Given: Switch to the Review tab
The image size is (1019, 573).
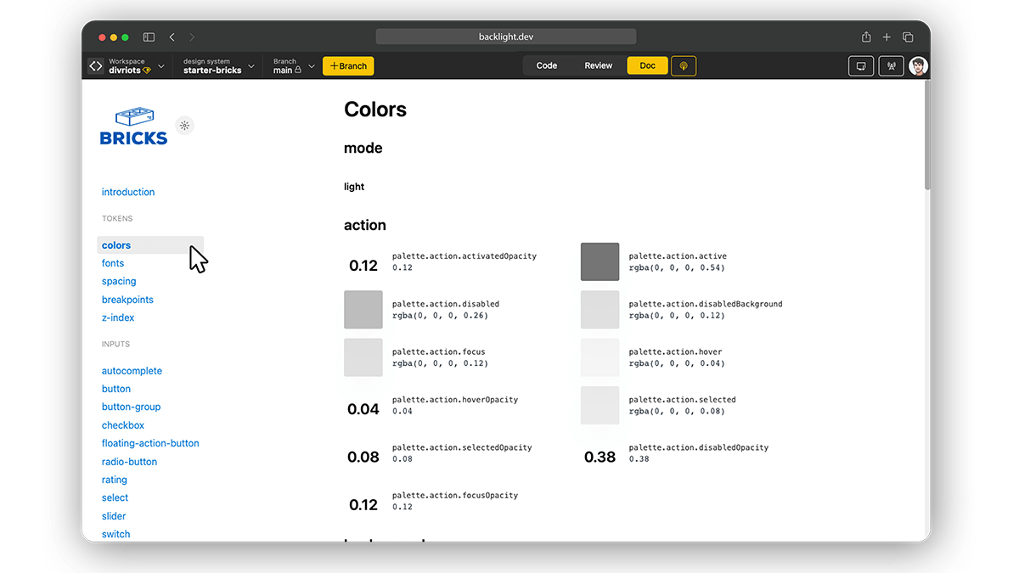Looking at the screenshot, I should click(x=598, y=65).
